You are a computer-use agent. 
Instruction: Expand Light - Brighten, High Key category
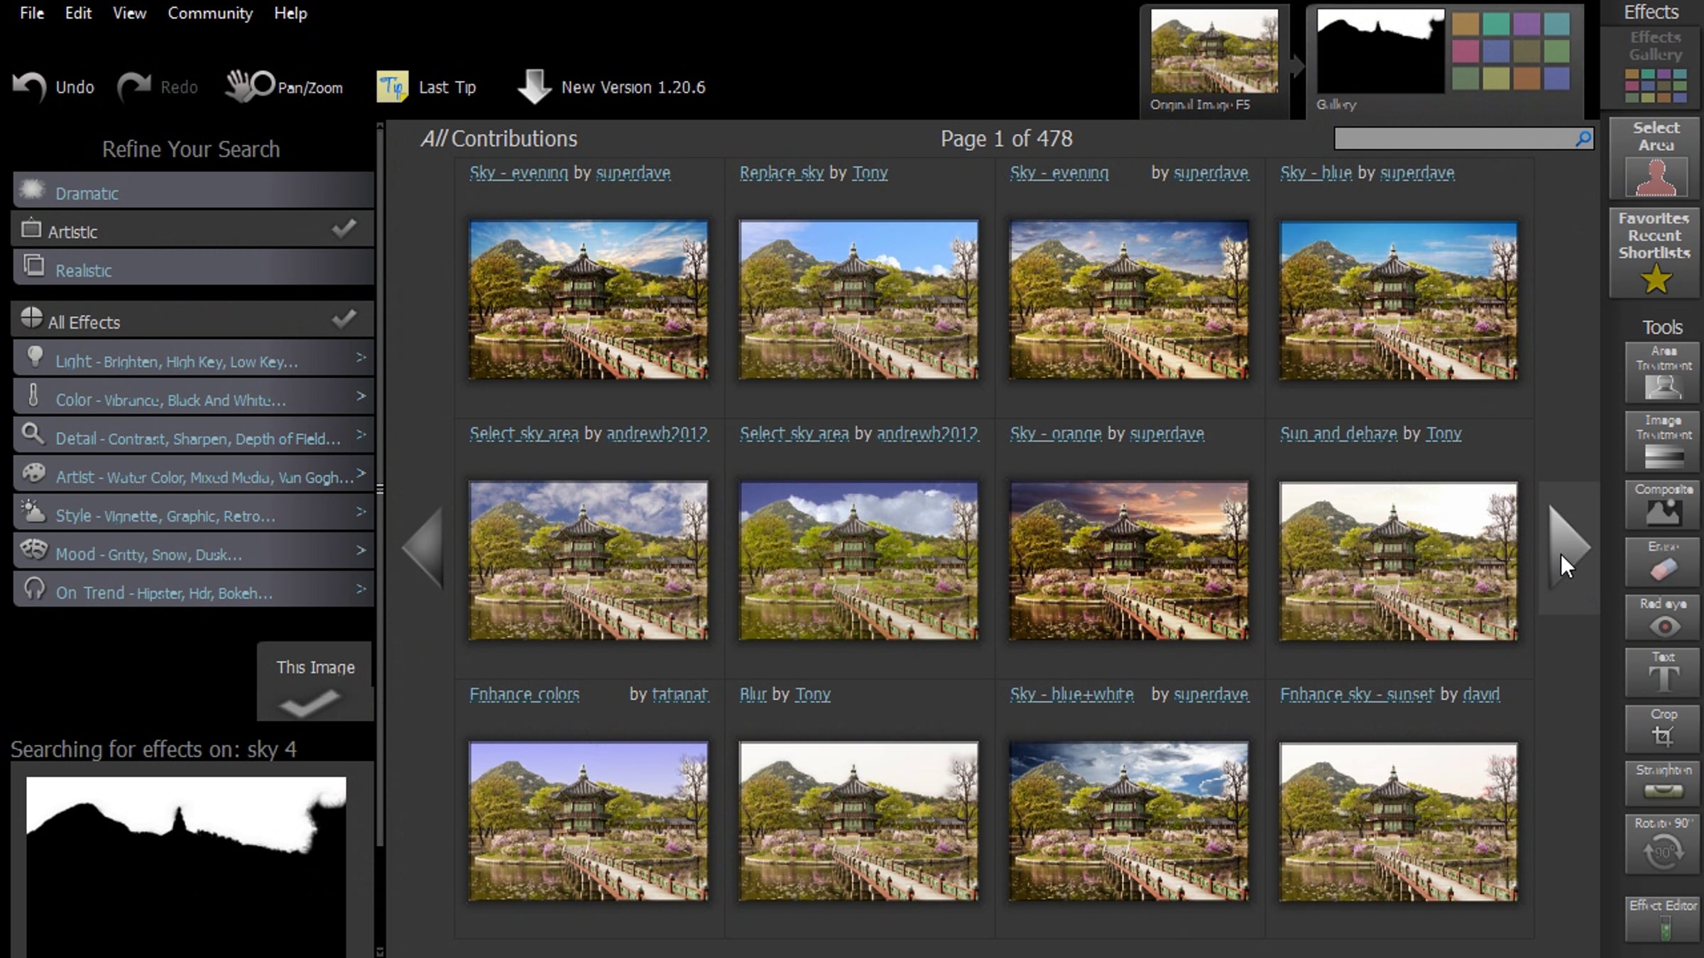coord(361,358)
